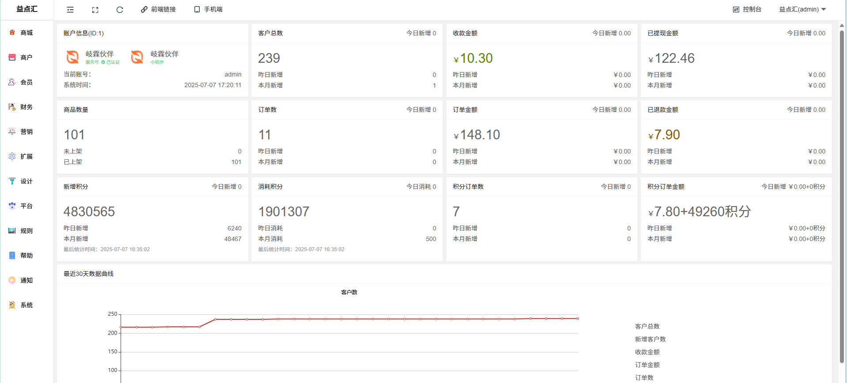847x383 pixels.
Task: Expand the 益点汇(admin) account dropdown
Action: (802, 9)
